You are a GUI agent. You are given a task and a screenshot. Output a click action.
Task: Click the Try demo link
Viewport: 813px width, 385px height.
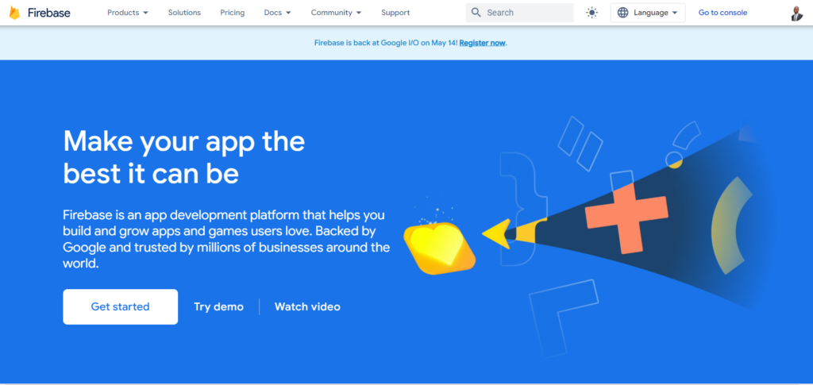pos(219,306)
